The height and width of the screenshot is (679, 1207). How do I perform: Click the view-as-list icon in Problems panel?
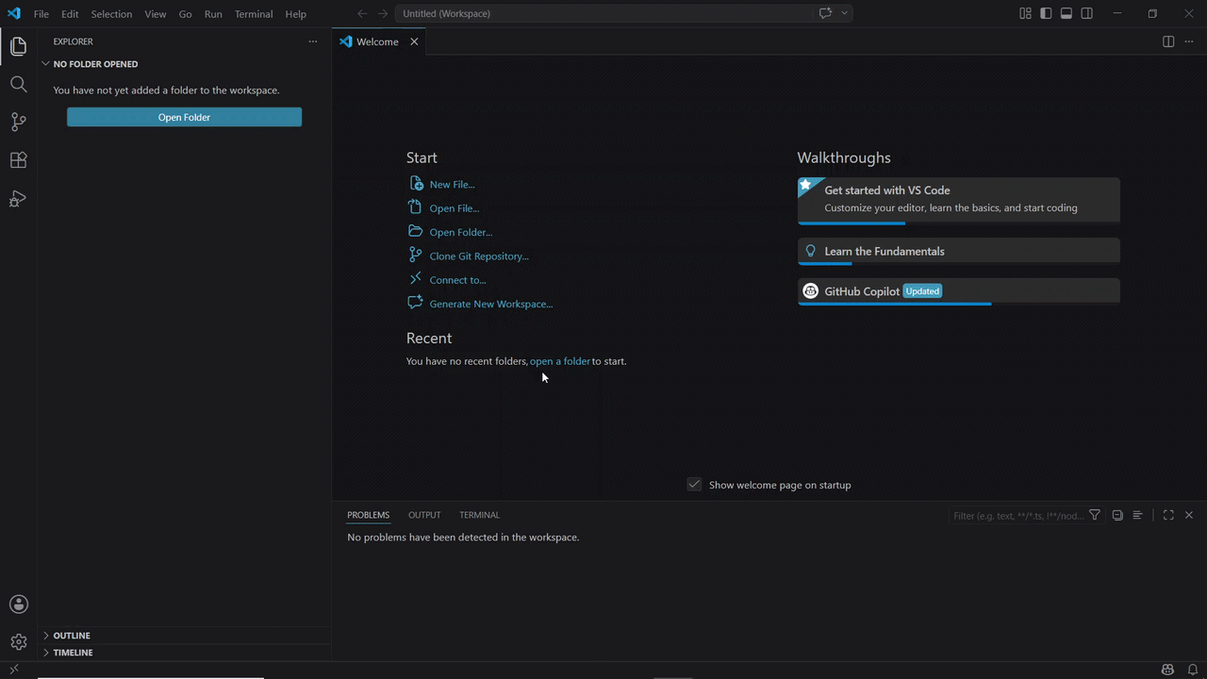point(1138,515)
